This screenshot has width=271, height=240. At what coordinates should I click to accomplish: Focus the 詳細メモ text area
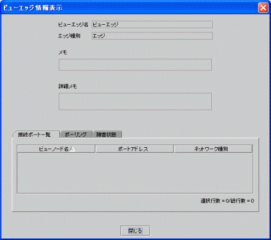point(135,102)
